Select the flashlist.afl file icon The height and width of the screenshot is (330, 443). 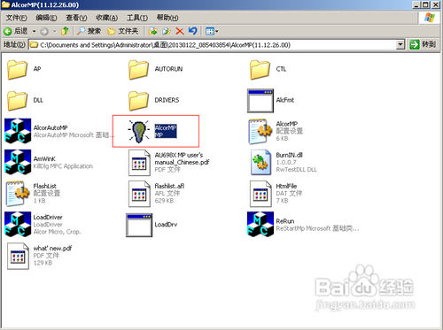pos(139,194)
